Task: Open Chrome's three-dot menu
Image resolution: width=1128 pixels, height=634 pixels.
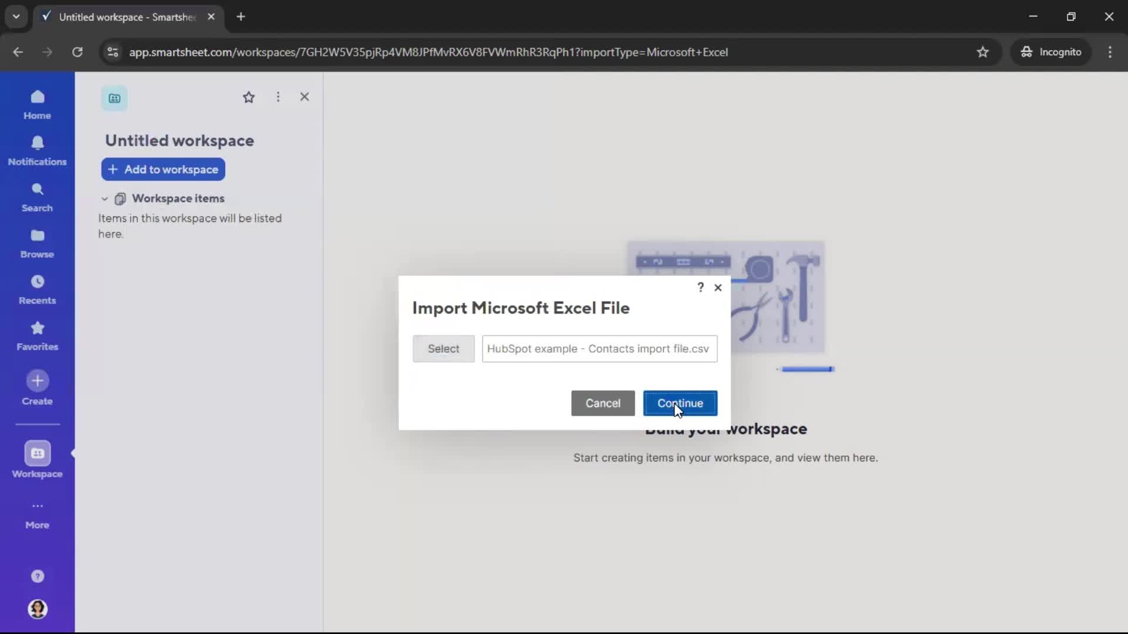Action: pyautogui.click(x=1110, y=52)
